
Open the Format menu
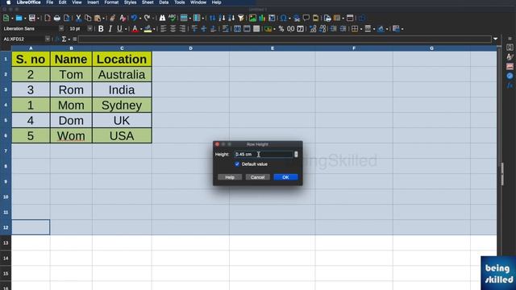pyautogui.click(x=111, y=2)
